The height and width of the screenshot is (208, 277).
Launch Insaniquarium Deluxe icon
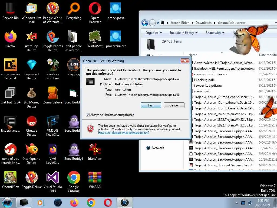pos(31,154)
